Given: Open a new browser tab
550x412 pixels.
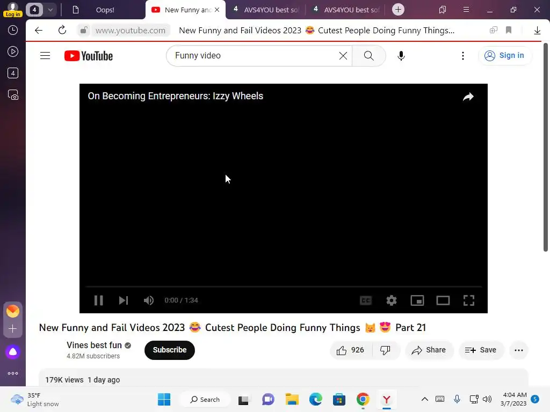Looking at the screenshot, I should click(398, 10).
